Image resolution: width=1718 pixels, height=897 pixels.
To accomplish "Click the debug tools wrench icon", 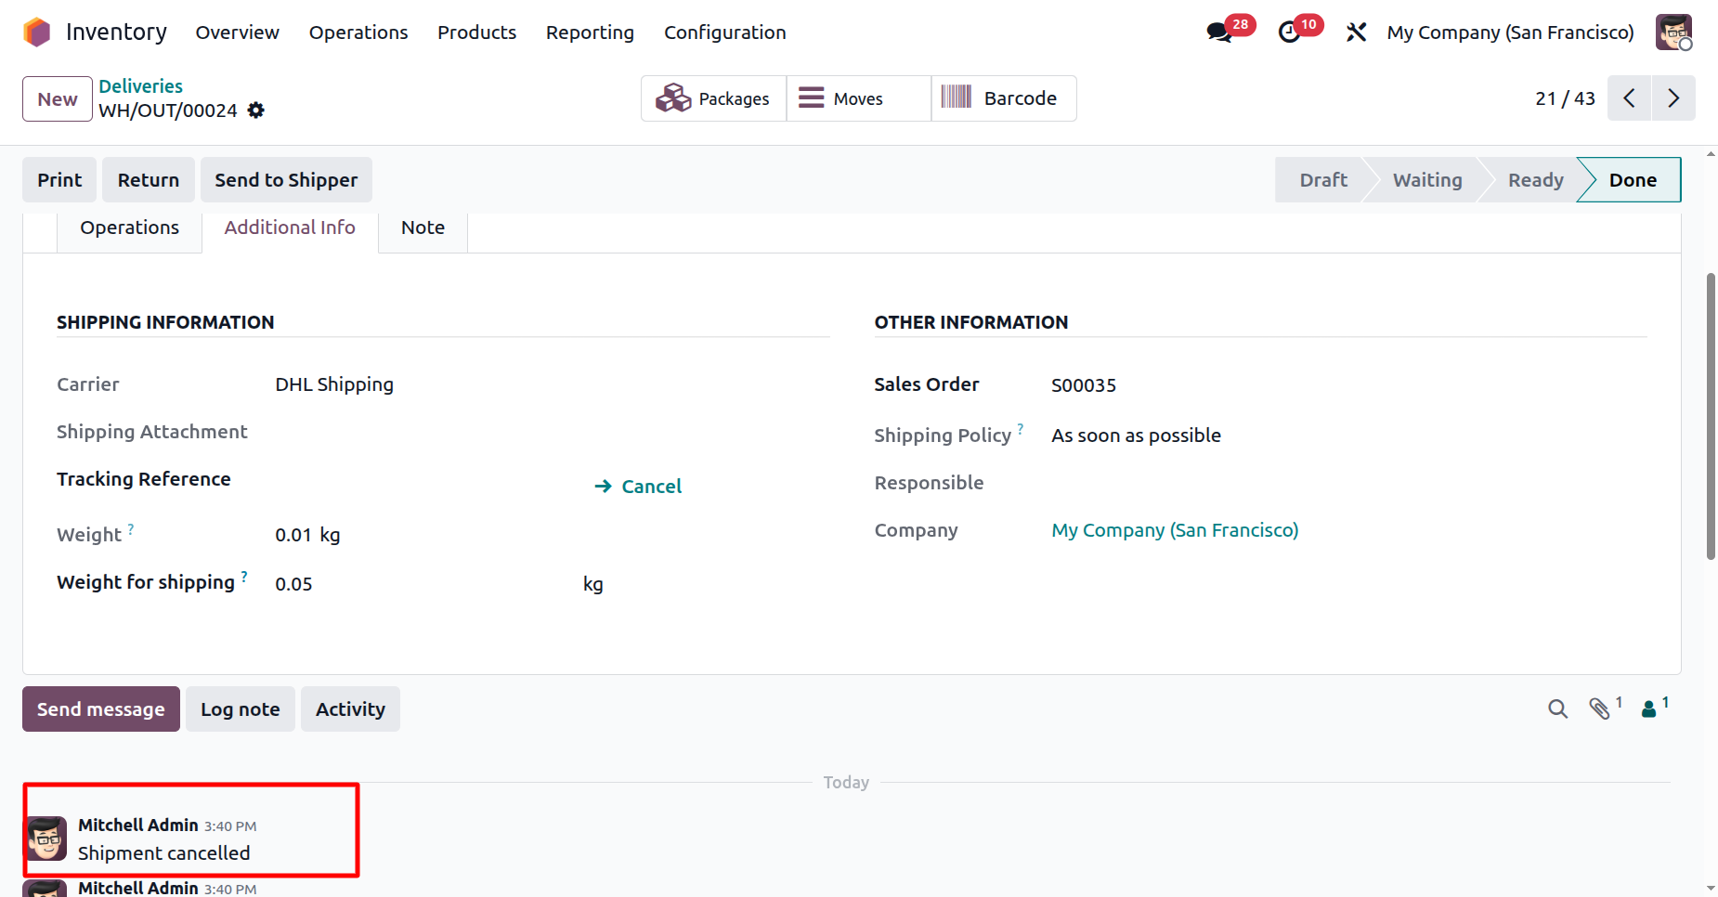I will 1356,32.
